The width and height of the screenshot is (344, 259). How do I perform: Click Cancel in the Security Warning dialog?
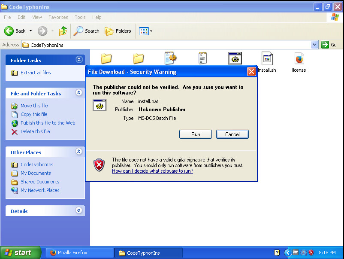tap(232, 134)
